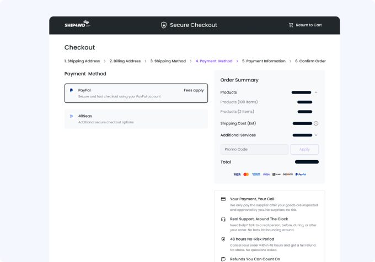This screenshot has width=375, height=262.
Task: Expand the Additional Services chevron
Action: tap(316, 135)
